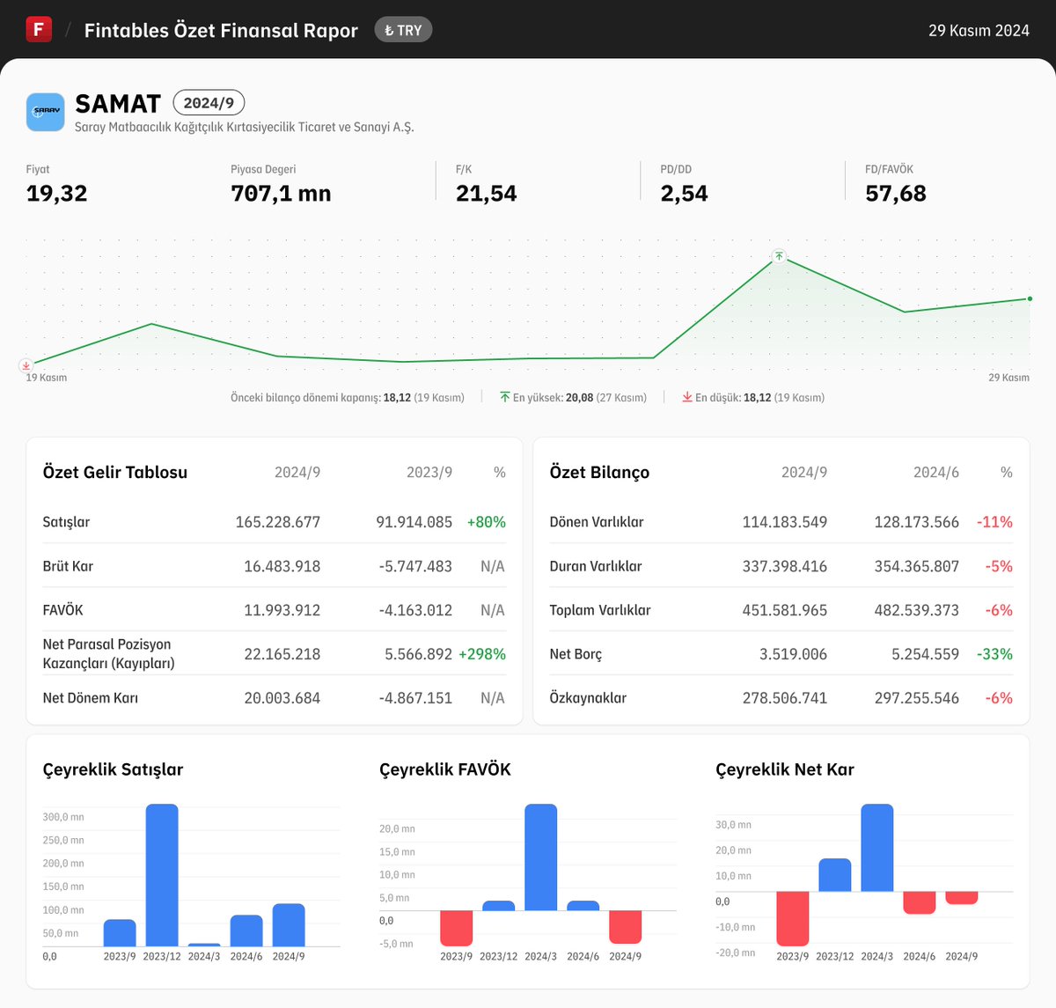Click the 2024/3 bar in Çeyreklik Net Kar
Viewport: 1056px width, 1008px height.
(x=877, y=848)
